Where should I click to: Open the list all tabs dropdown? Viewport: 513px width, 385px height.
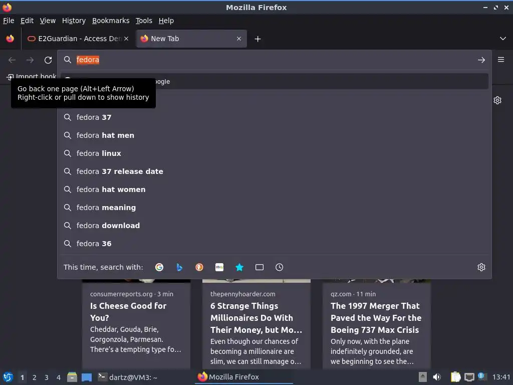503,39
